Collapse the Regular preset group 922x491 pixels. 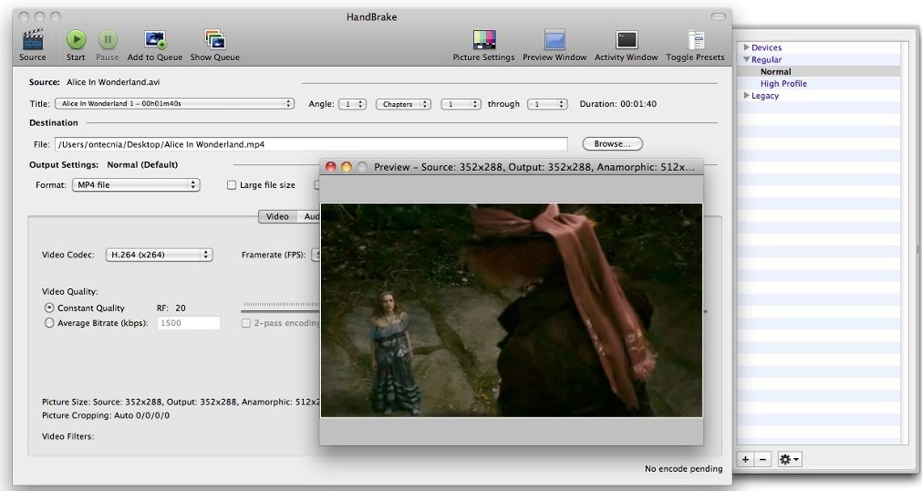click(746, 59)
